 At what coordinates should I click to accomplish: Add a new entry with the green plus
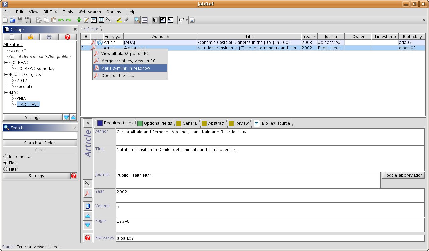[x=79, y=20]
